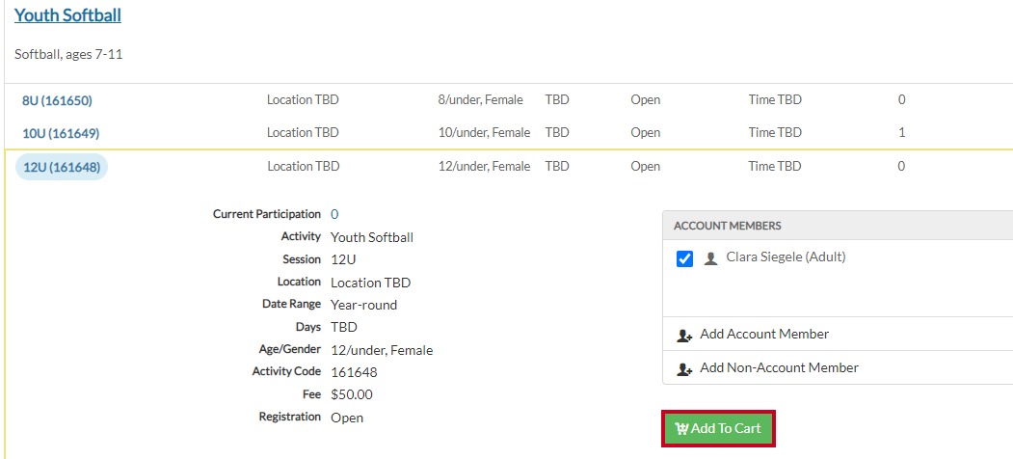The height and width of the screenshot is (459, 1013).
Task: Click the Date Range value Year-round
Action: click(363, 305)
